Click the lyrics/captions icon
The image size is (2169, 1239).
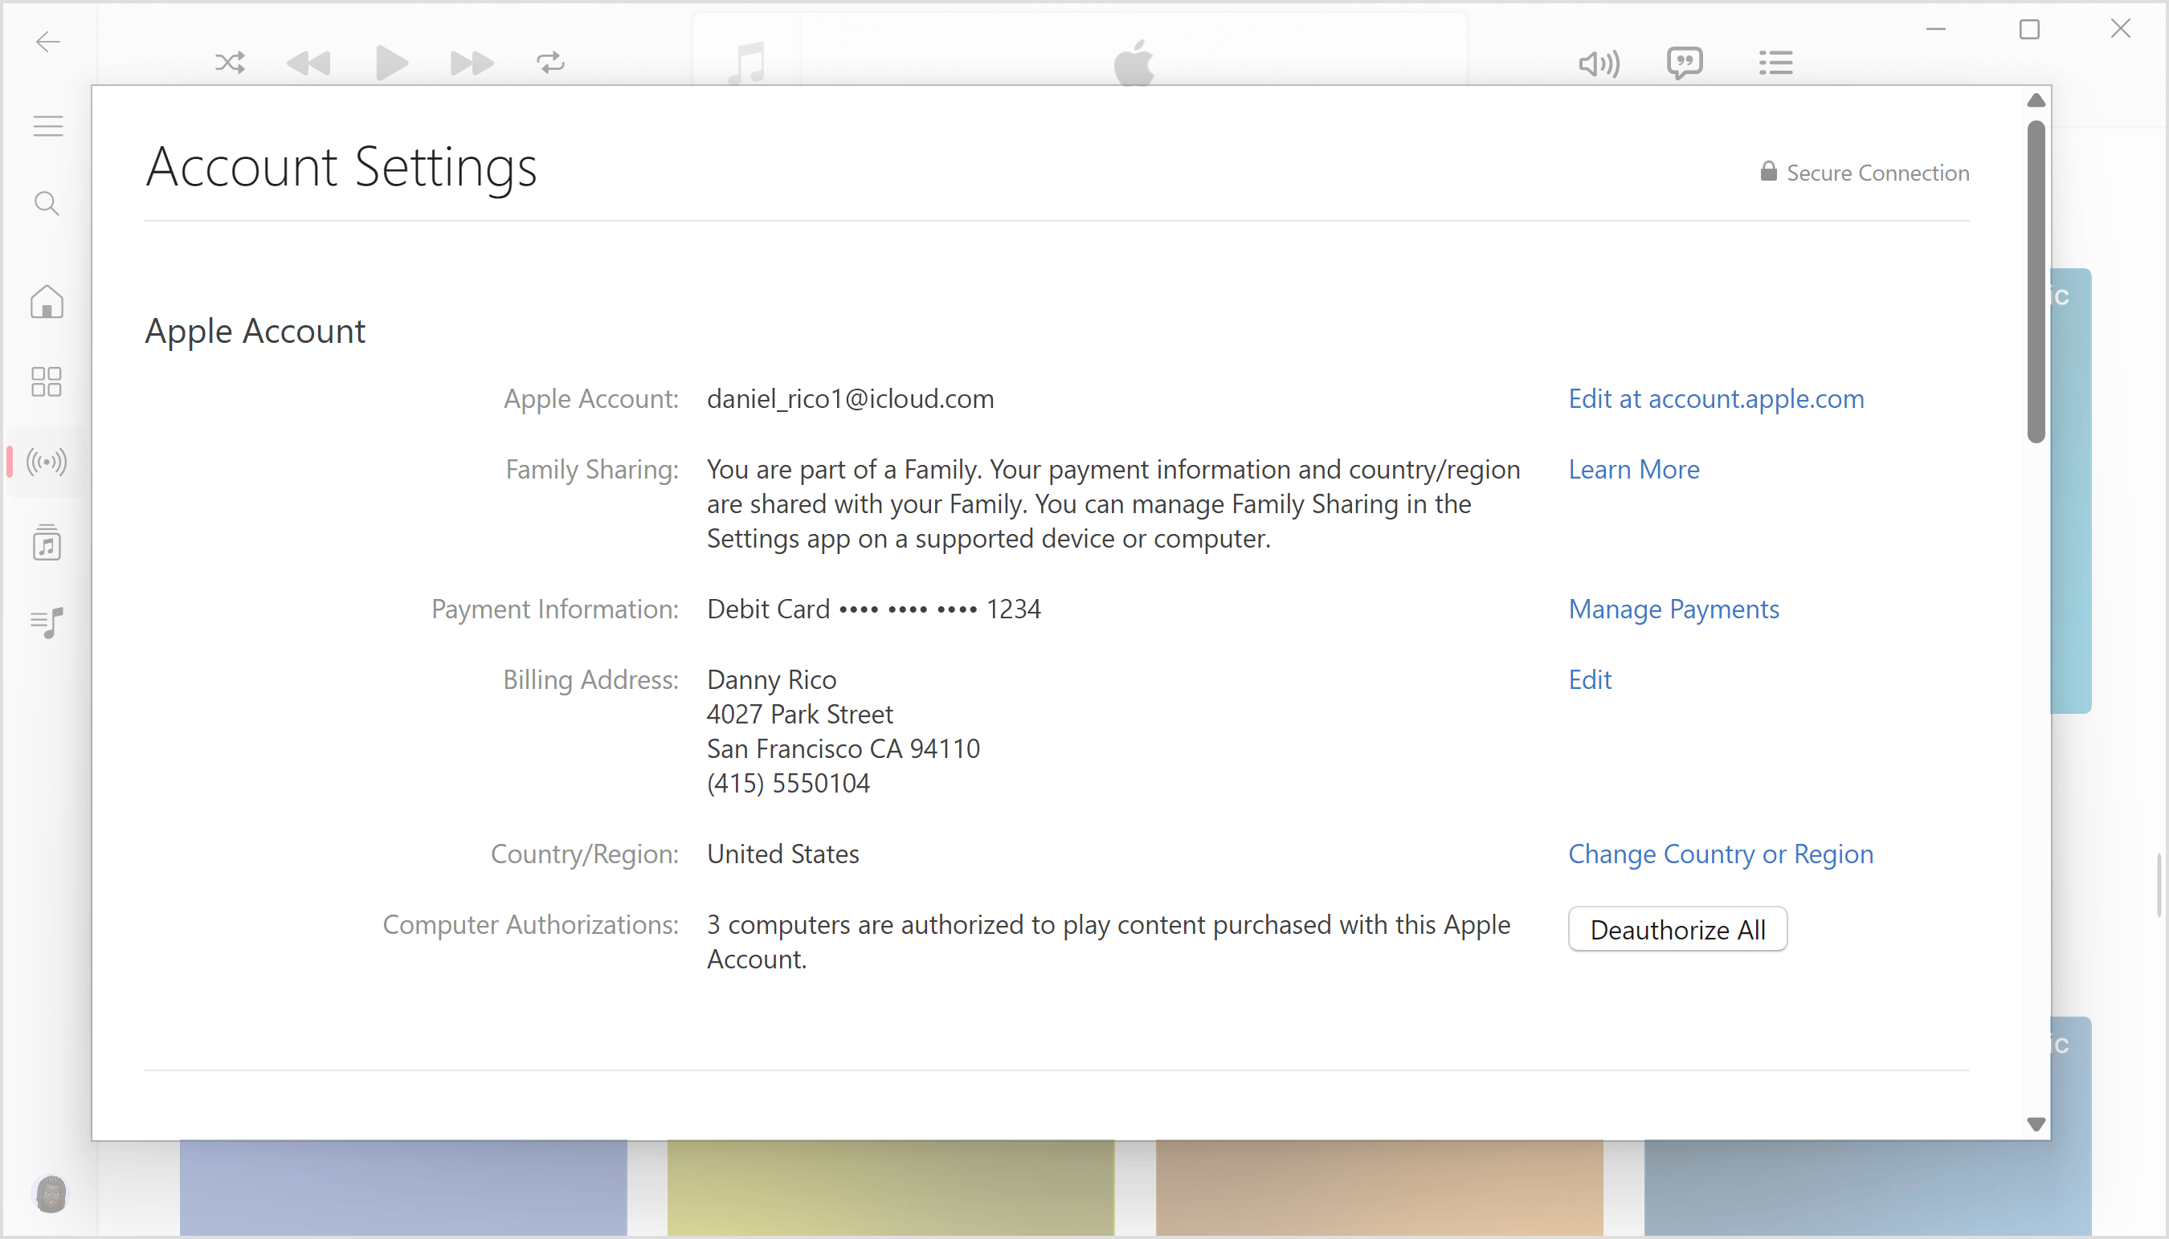coord(1685,61)
